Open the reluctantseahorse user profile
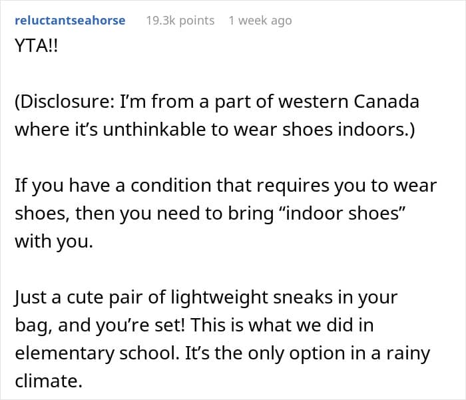The height and width of the screenshot is (400, 466). (x=70, y=21)
